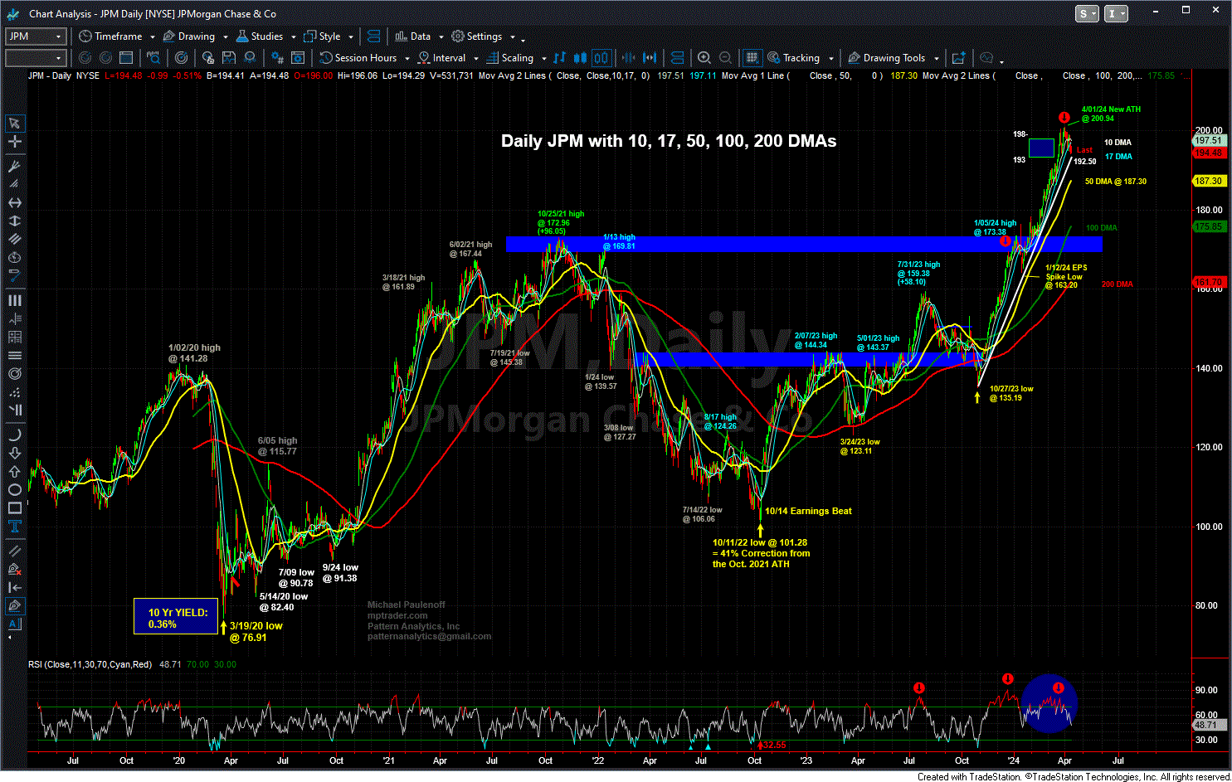Viewport: 1232px width, 782px height.
Task: Toggle the drawing pen mode in sidebar
Action: tap(14, 606)
